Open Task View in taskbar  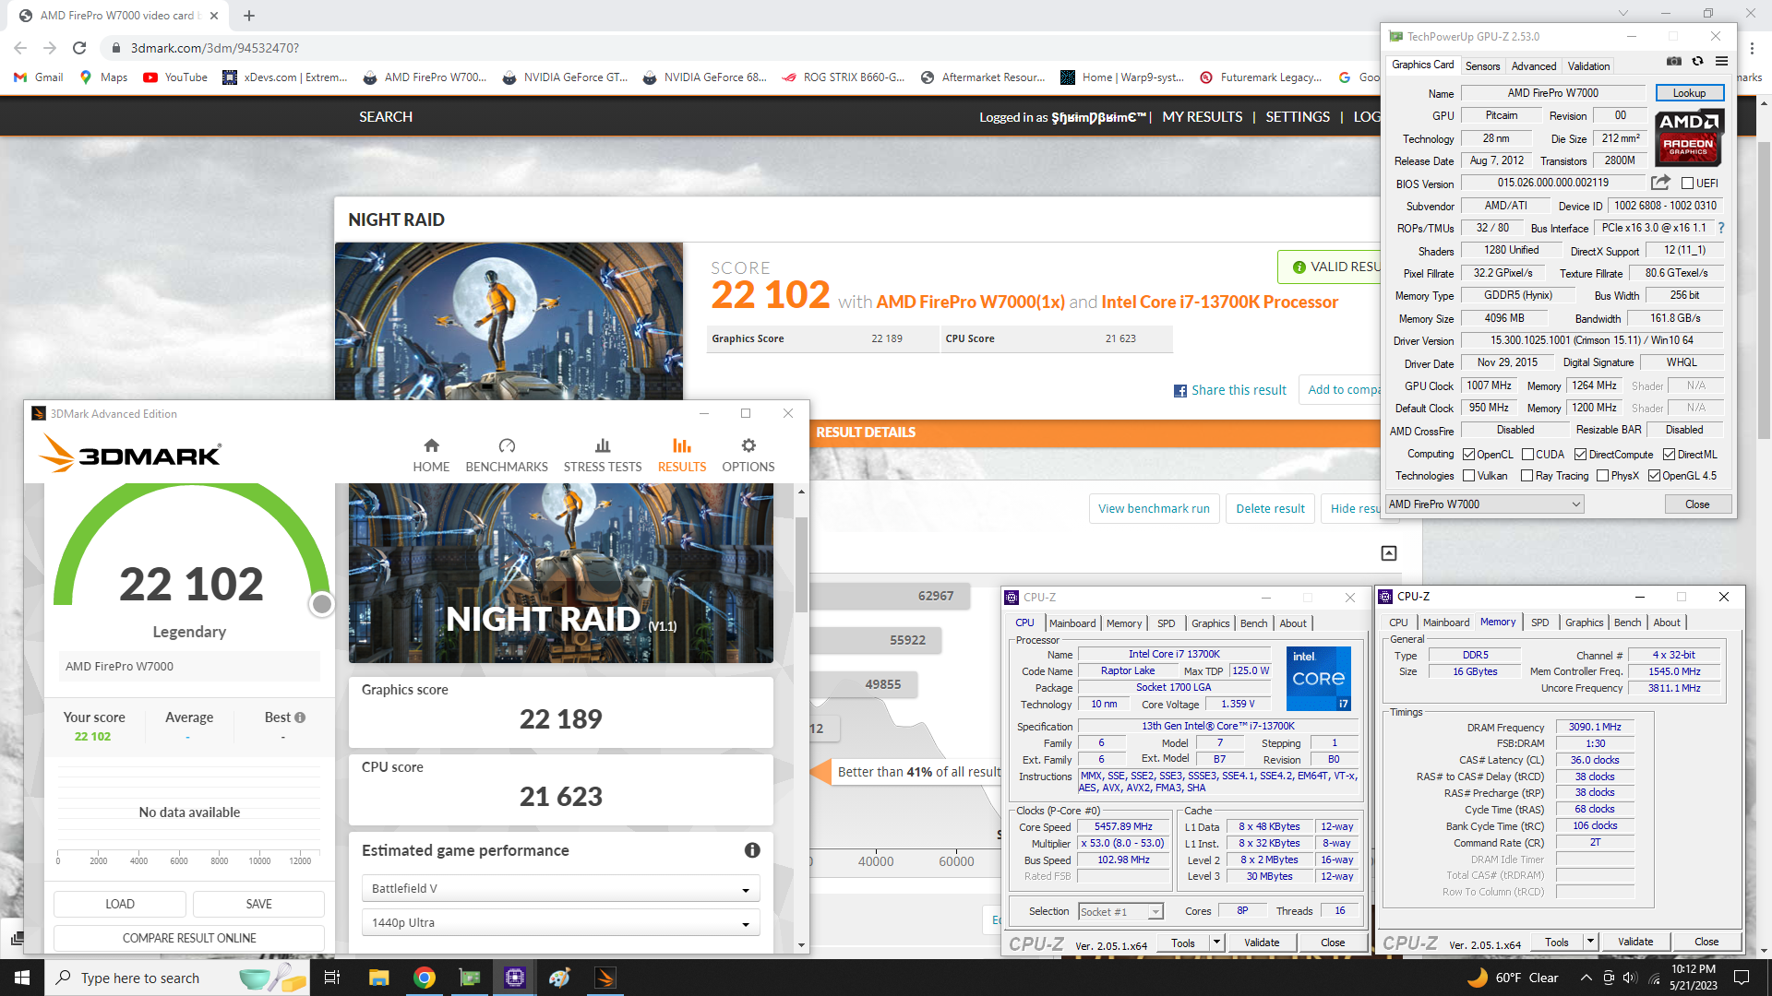(332, 978)
